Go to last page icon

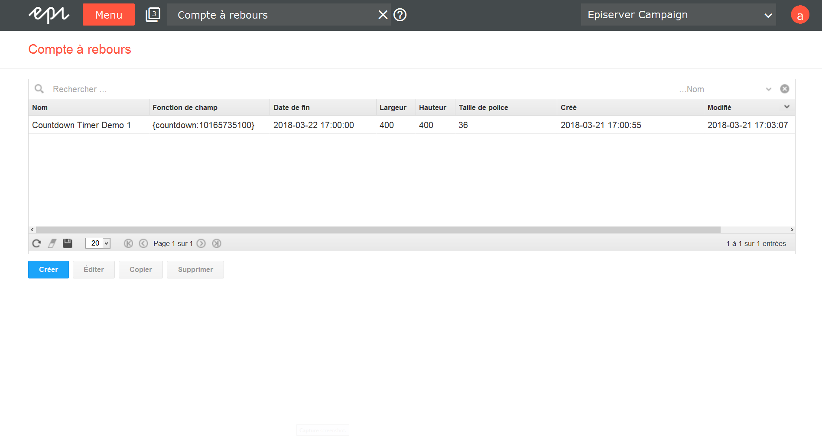(x=217, y=243)
